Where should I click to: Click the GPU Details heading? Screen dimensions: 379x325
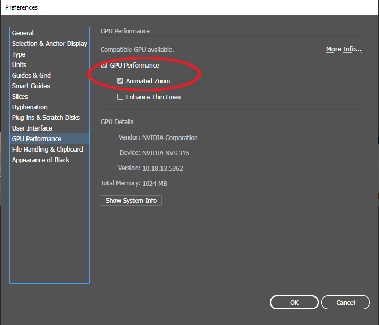coord(117,122)
